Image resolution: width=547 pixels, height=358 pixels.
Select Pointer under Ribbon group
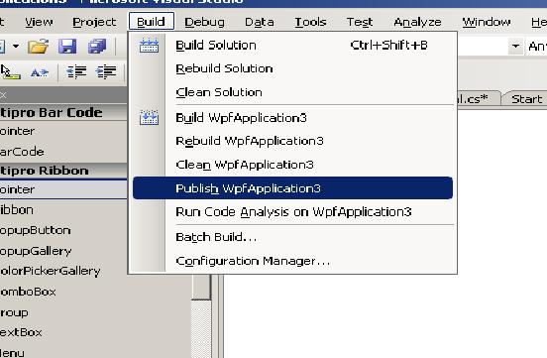coord(63,189)
